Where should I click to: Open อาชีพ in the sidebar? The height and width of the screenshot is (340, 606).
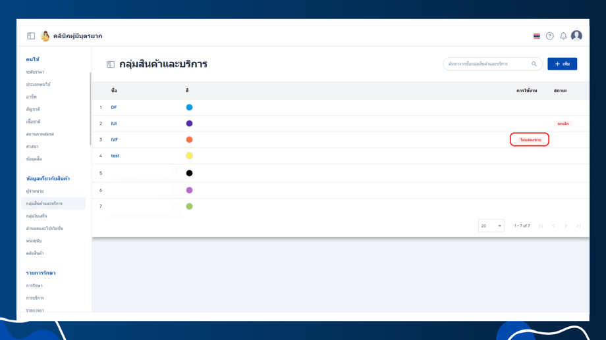(x=32, y=97)
